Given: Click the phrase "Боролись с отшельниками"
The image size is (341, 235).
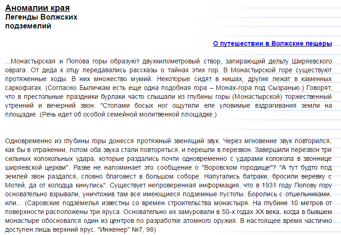Looking at the screenshot, I should pyautogui.click(x=289, y=194).
